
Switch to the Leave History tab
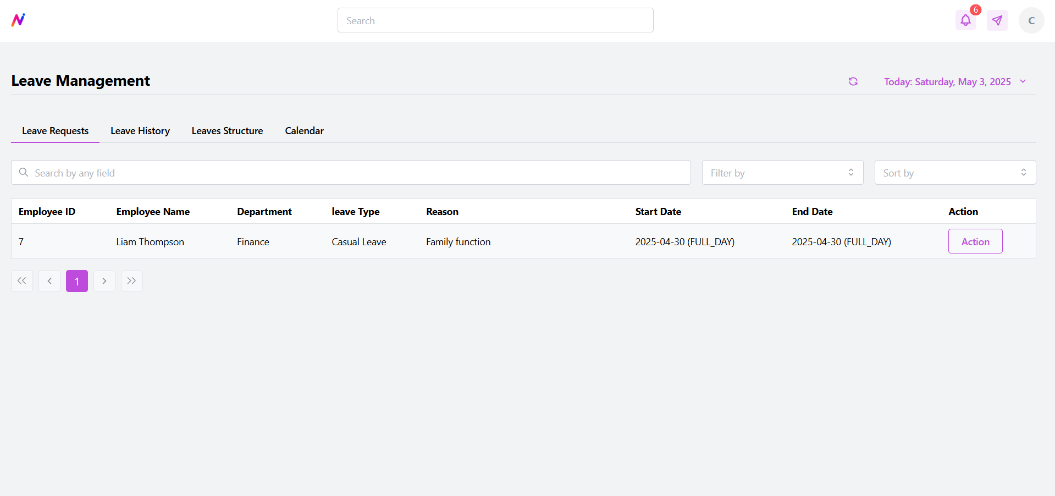click(x=140, y=131)
